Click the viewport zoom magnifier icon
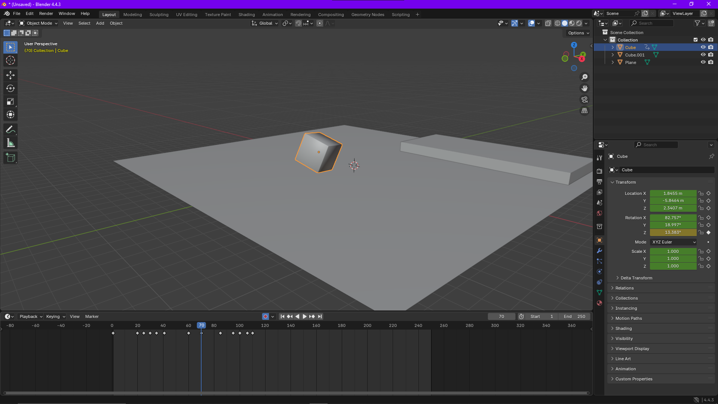This screenshot has height=404, width=718. (584, 77)
